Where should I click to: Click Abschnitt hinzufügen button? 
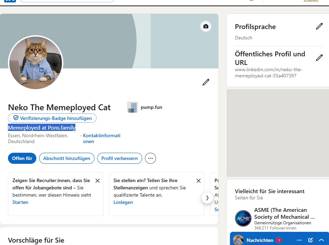point(67,158)
